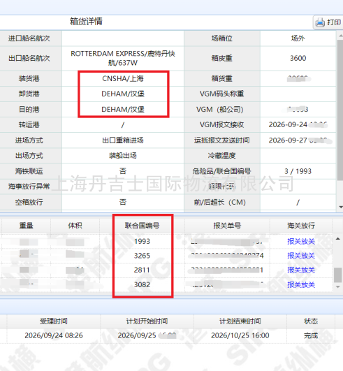Click the 完成 status cell
The image size is (343, 371).
click(x=311, y=335)
